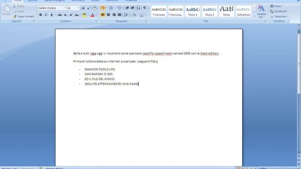Open the Aa change case menu
Screen dimensions: 301x169
click(x=77, y=15)
